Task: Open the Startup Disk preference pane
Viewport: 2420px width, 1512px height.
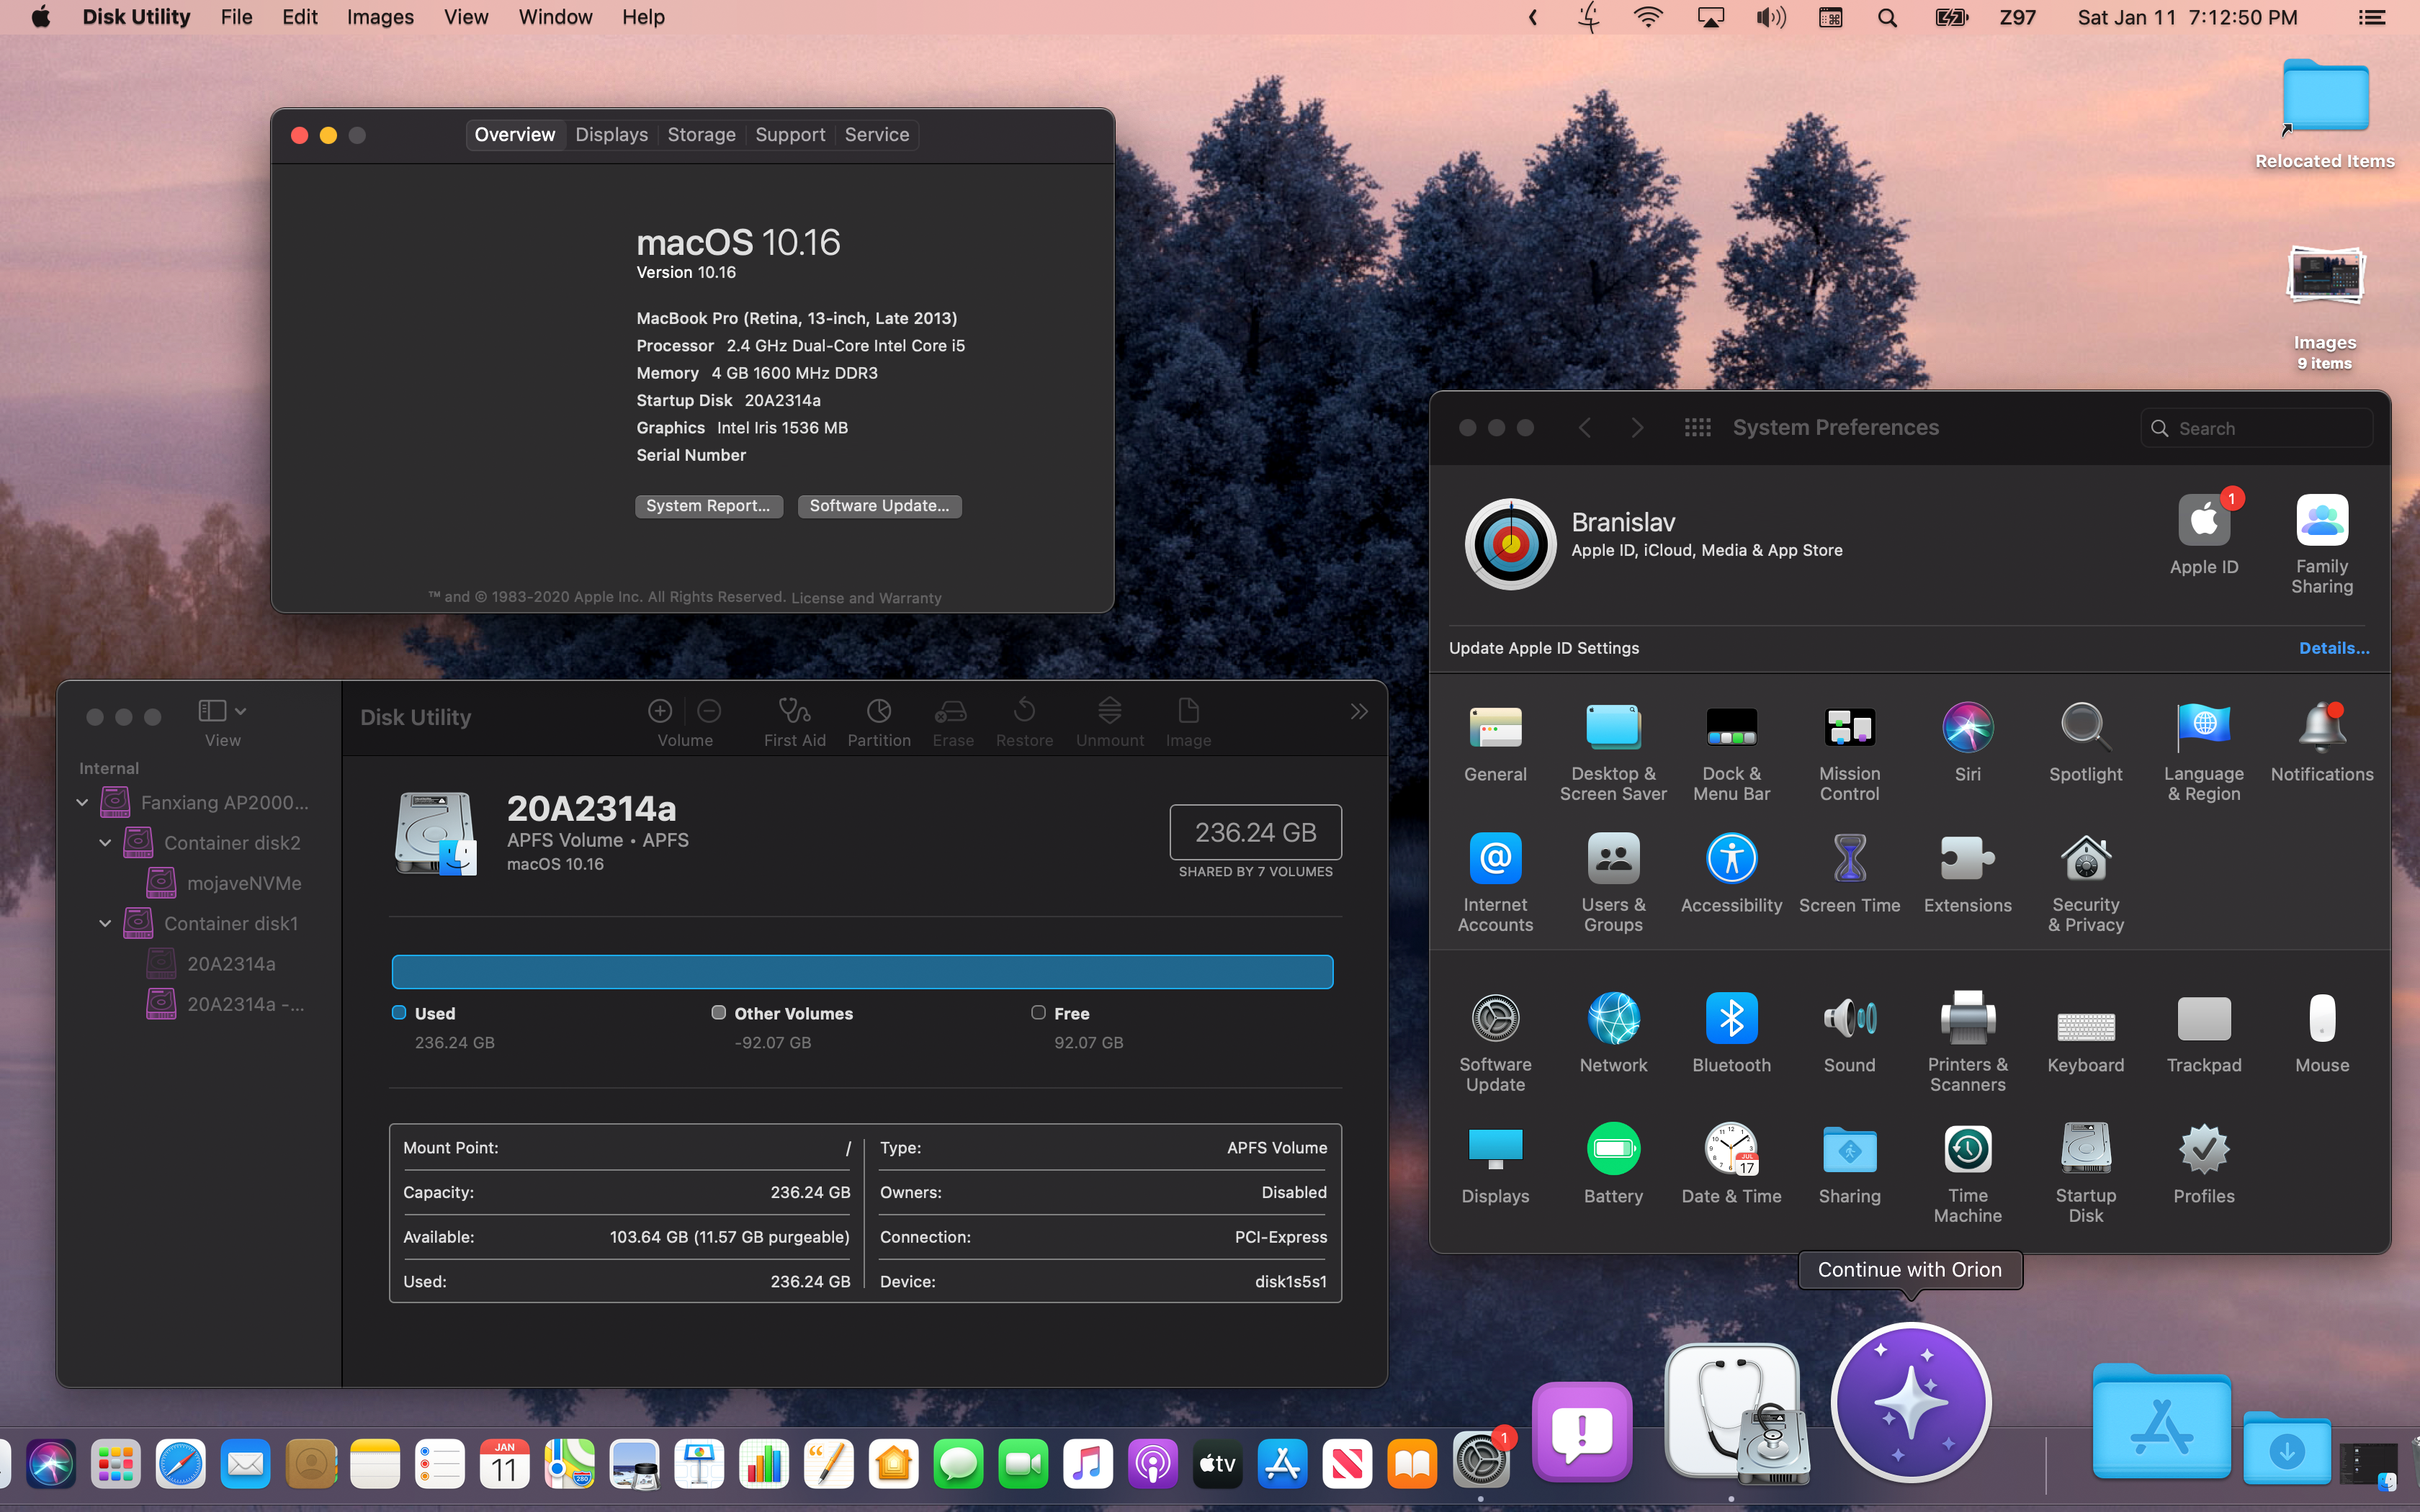Action: pos(2085,1150)
